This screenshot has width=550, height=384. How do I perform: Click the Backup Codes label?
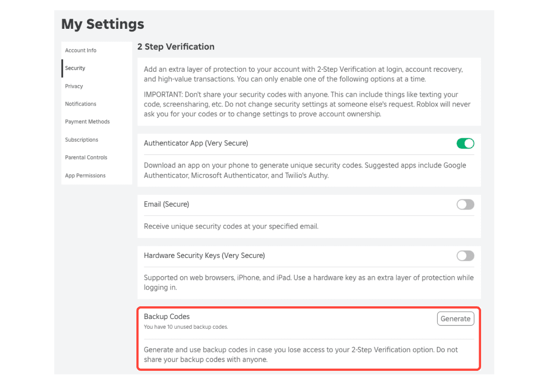(167, 317)
